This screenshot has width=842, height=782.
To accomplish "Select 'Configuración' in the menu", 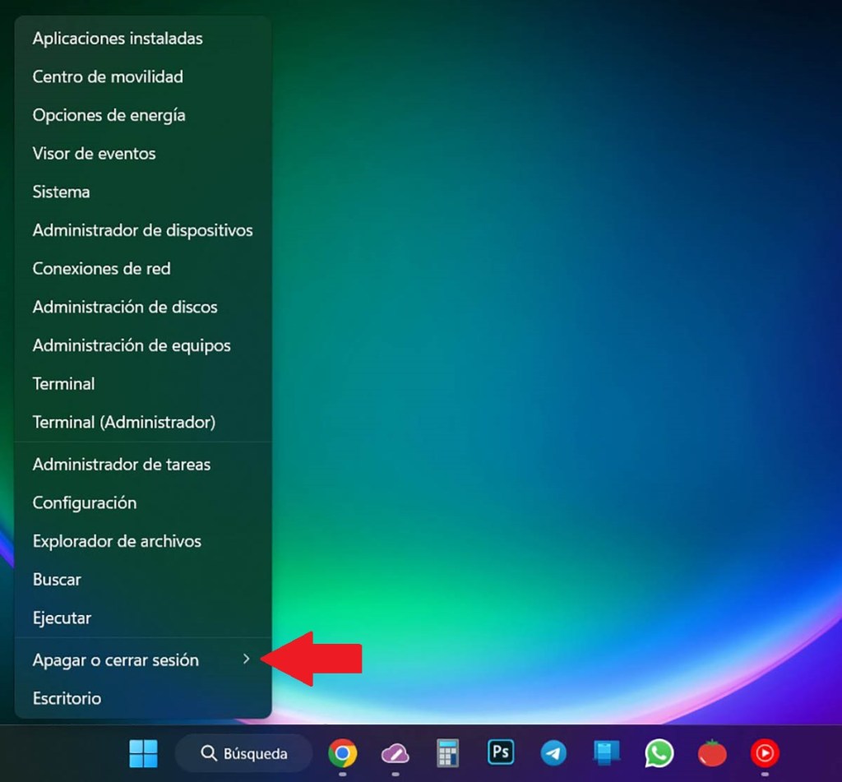I will pyautogui.click(x=84, y=502).
